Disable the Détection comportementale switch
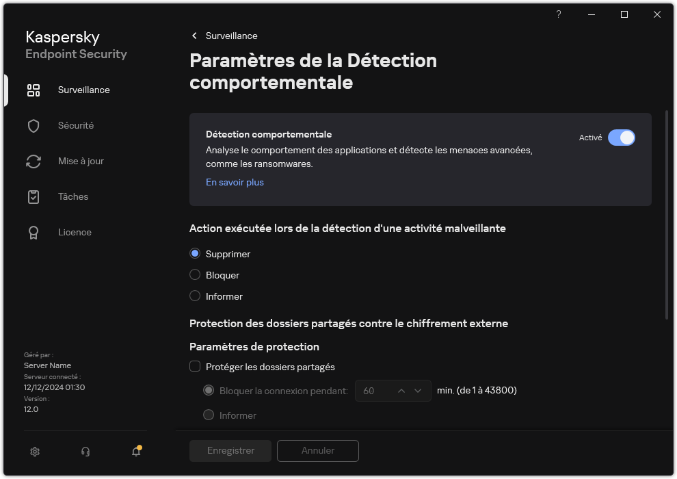The image size is (677, 479). (622, 138)
